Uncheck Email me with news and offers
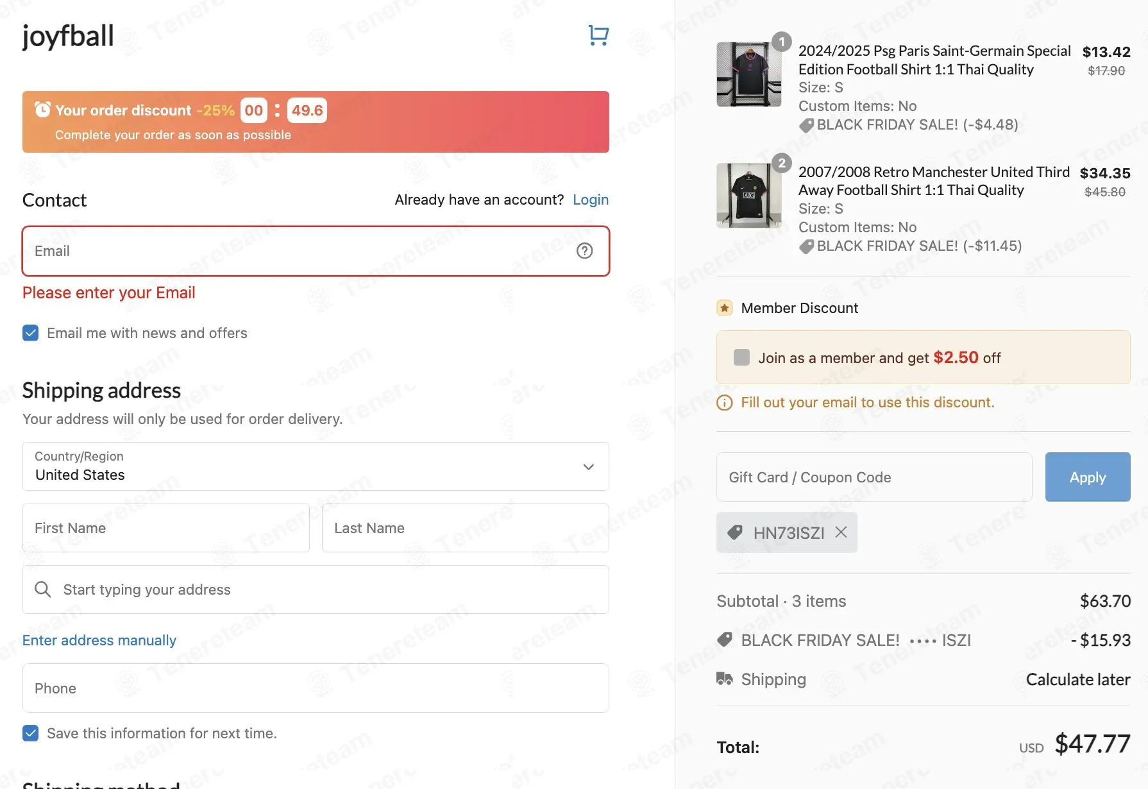Screen dimensions: 1148x789 pos(31,333)
